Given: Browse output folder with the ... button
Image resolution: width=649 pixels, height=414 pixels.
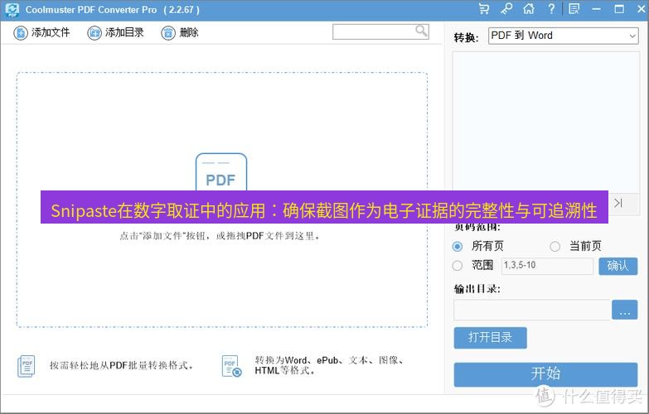Looking at the screenshot, I should (625, 310).
